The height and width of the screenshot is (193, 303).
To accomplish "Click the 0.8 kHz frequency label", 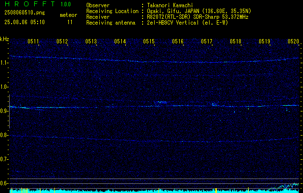I will [4, 135].
